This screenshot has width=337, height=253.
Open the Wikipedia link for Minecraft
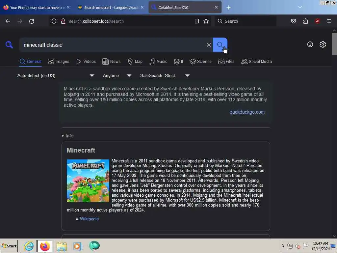tap(89, 219)
